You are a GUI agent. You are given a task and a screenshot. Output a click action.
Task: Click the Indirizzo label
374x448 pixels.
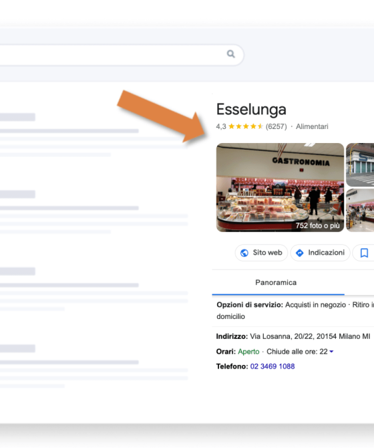pos(232,336)
